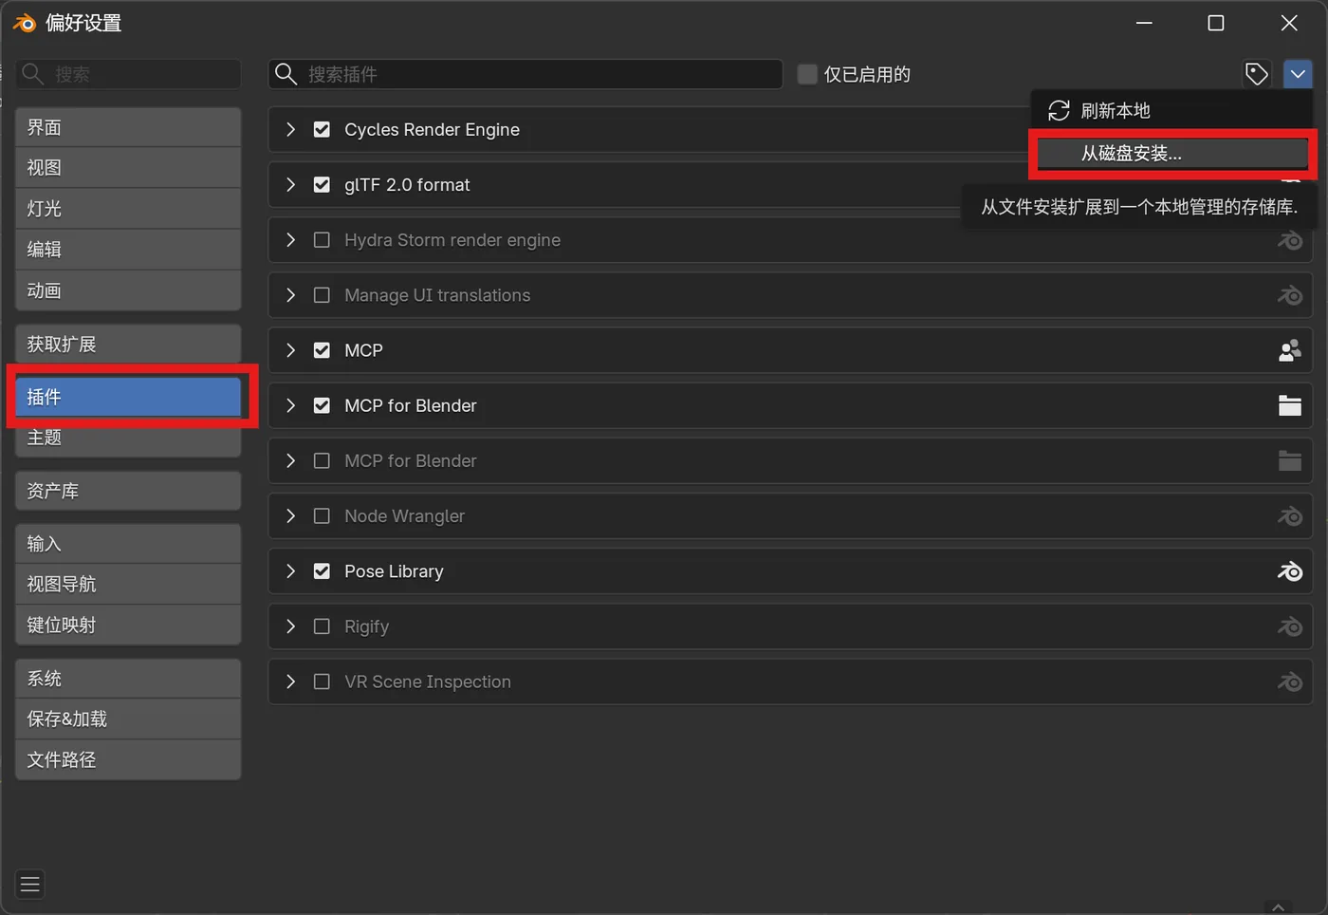This screenshot has width=1328, height=915.
Task: Click the "Hydra Storm render engine" name text
Action: (x=452, y=240)
